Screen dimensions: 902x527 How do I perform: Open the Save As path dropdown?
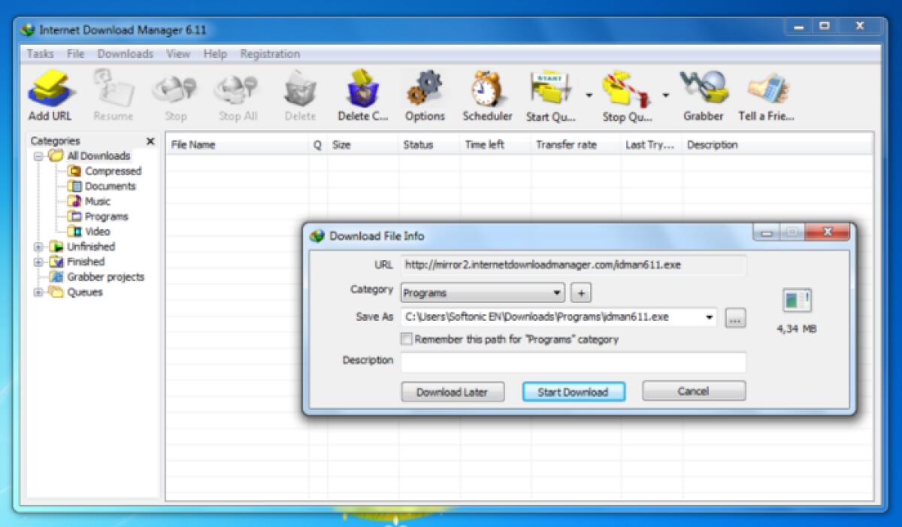coord(710,317)
